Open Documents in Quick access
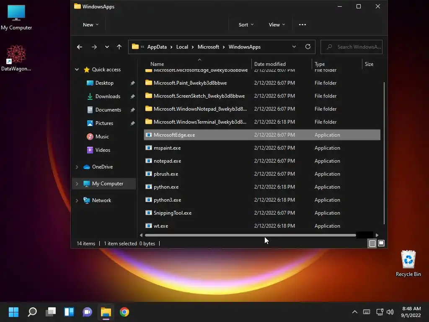429x322 pixels. click(x=108, y=110)
